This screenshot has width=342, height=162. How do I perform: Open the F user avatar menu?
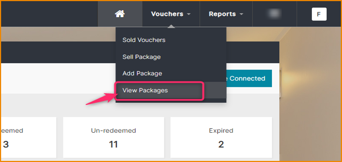click(319, 14)
